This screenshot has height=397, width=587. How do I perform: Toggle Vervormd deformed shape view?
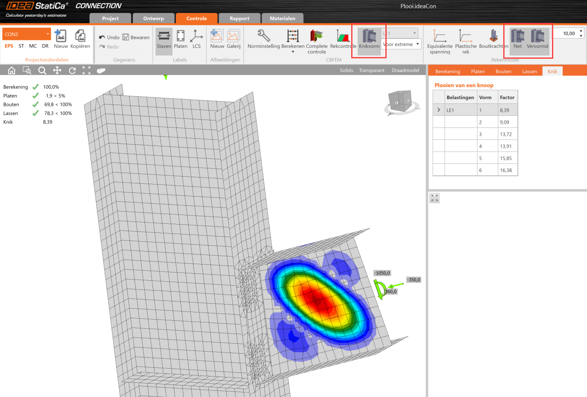pyautogui.click(x=537, y=36)
